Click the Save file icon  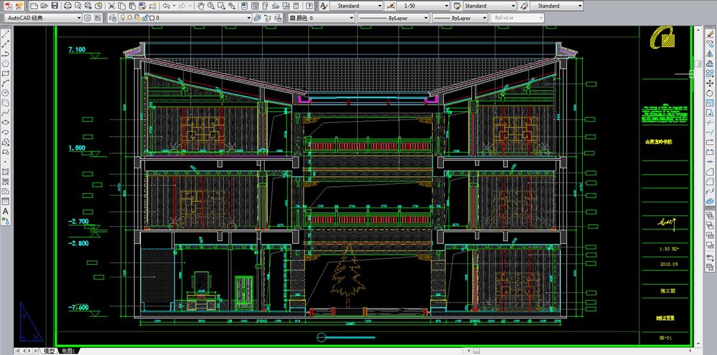(55, 5)
